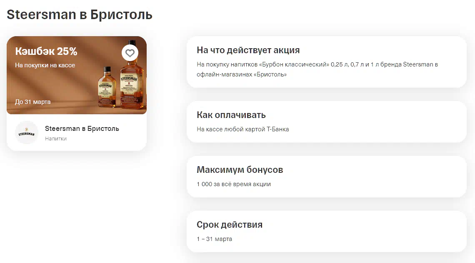Select the 'На покупки на кассе' subtitle
Image resolution: width=475 pixels, height=263 pixels.
tap(45, 65)
